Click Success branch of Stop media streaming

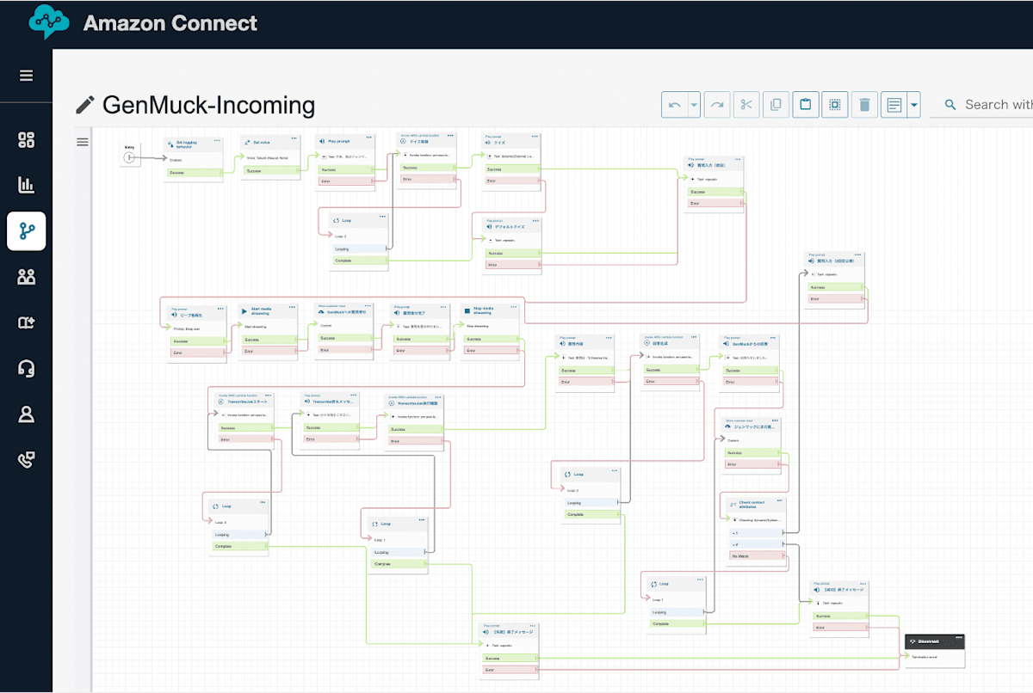(x=490, y=339)
